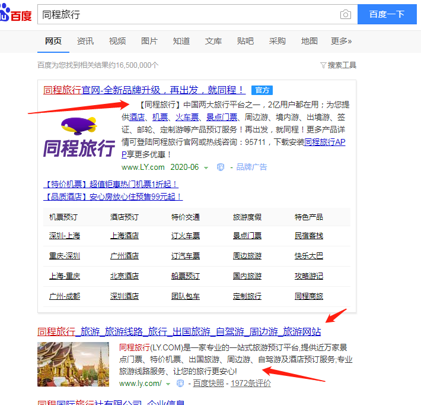Viewport: 421px width, 405px height.
Task: Open image search camera icon
Action: [345, 14]
